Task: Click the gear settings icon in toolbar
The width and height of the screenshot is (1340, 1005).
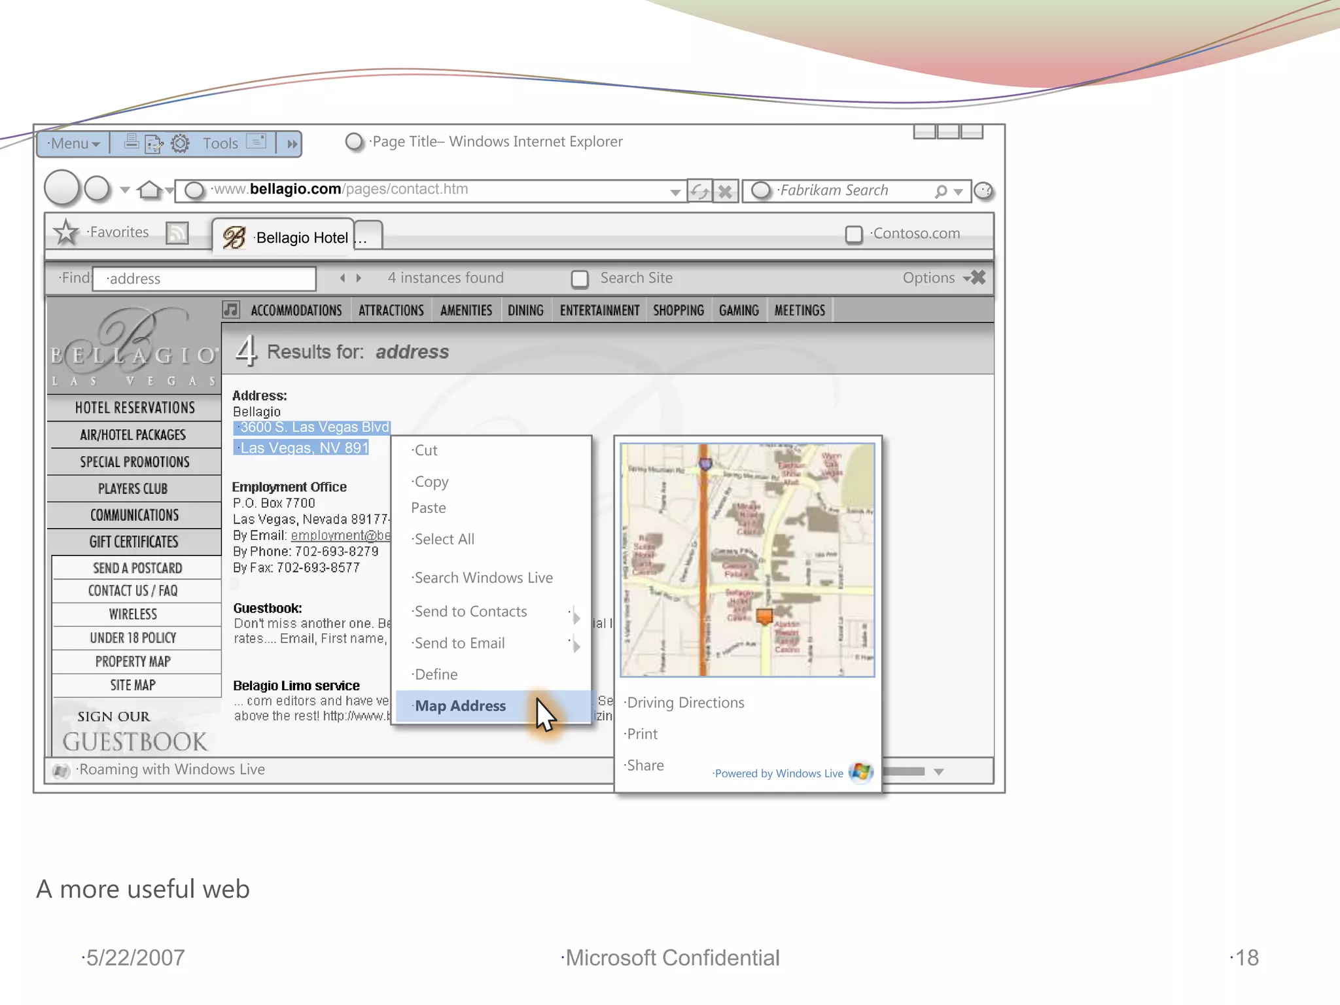Action: point(180,143)
